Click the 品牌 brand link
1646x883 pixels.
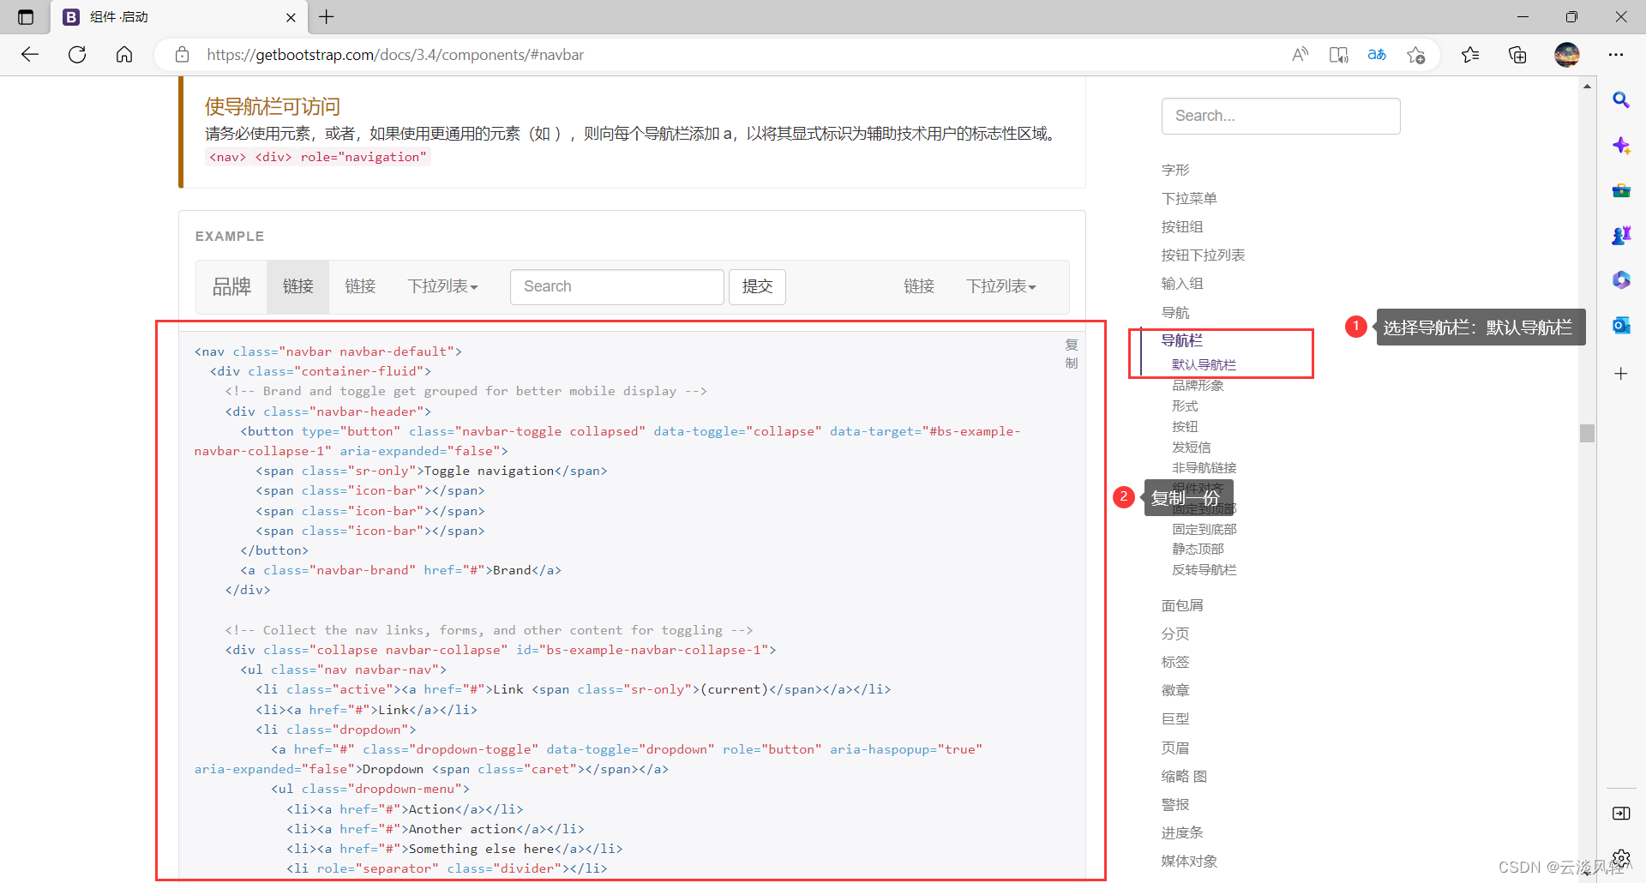pyautogui.click(x=231, y=286)
